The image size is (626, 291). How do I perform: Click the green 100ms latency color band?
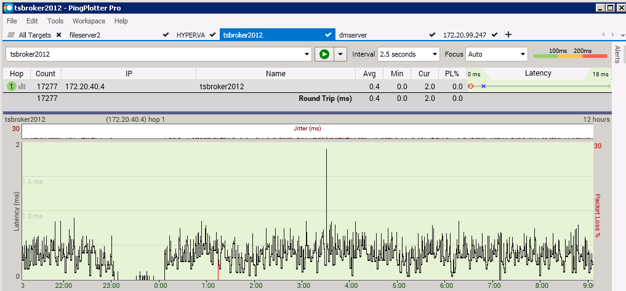(545, 56)
